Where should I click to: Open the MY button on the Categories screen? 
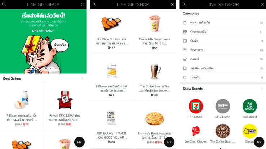259,142
